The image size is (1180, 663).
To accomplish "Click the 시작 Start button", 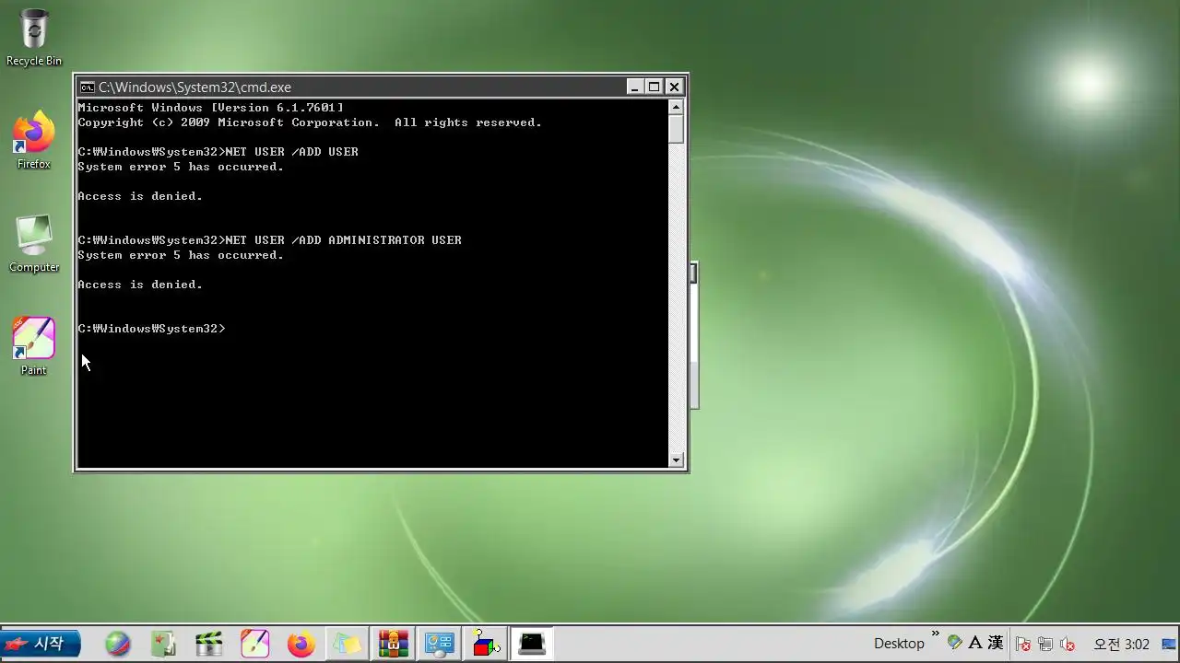I will click(41, 644).
